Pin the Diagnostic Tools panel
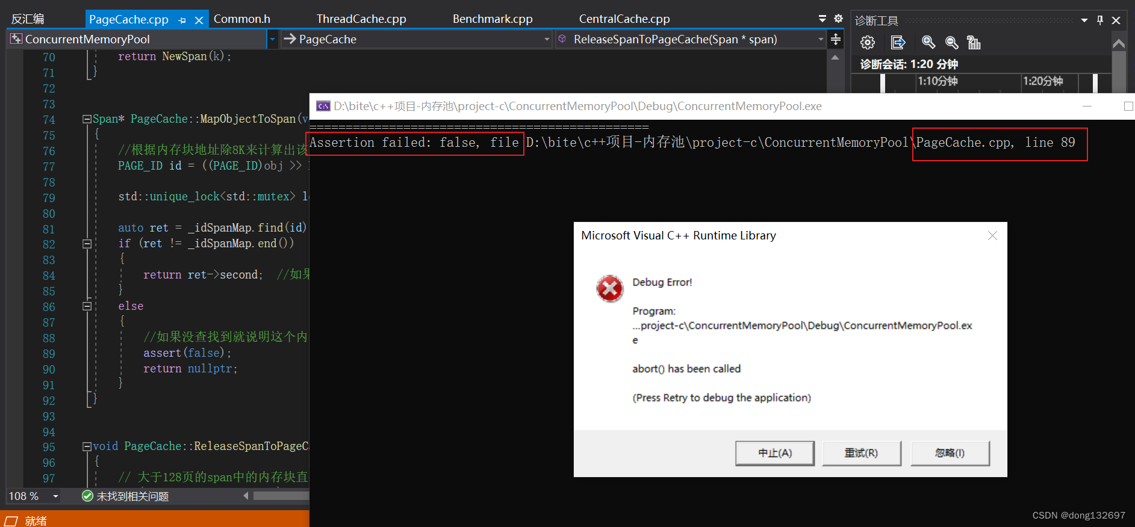Image resolution: width=1135 pixels, height=527 pixels. coord(1100,20)
